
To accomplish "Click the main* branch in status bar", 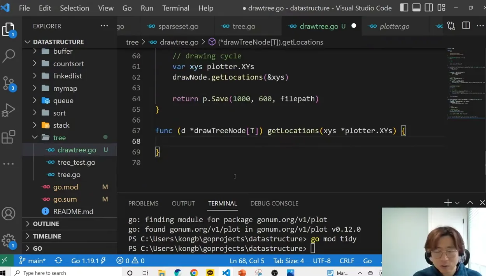I will 32,261.
